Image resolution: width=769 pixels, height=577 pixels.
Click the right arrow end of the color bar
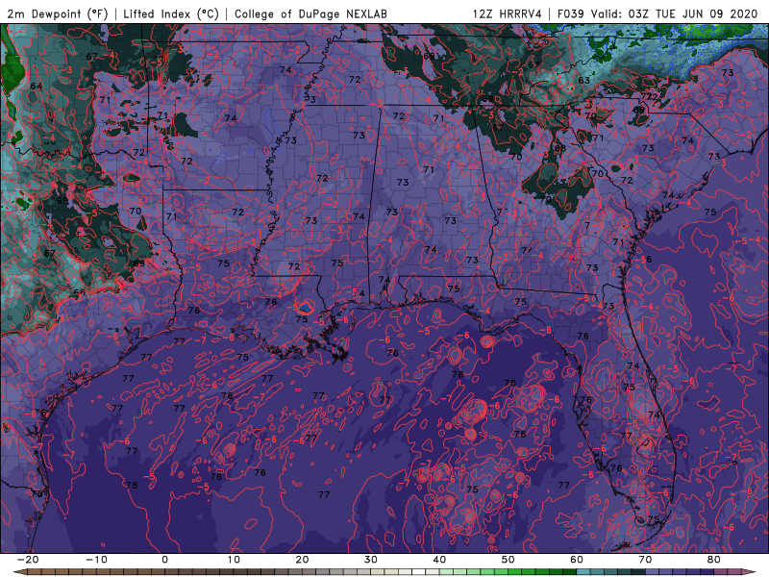[750, 572]
